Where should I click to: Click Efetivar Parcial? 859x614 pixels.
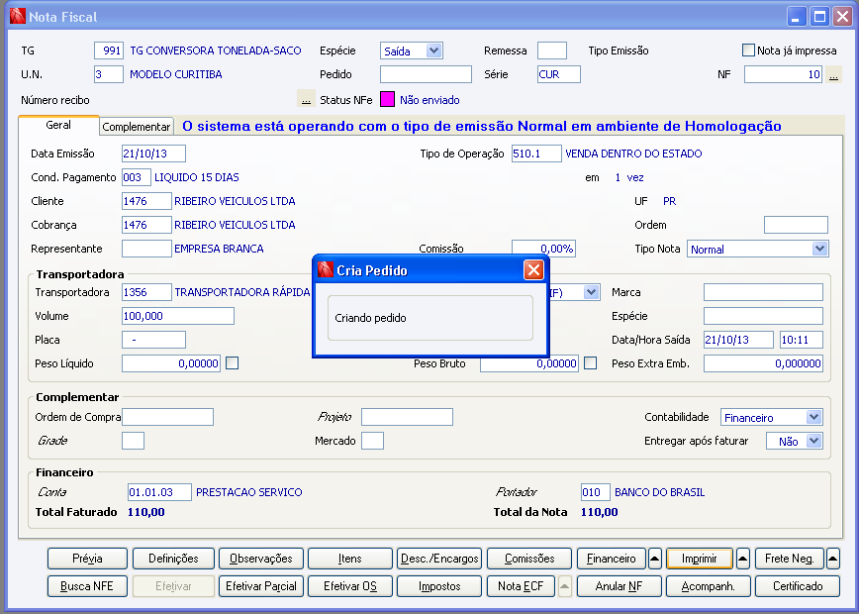(x=261, y=586)
